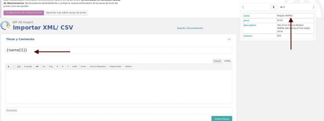Switch to the Visual editor tab

(217, 61)
